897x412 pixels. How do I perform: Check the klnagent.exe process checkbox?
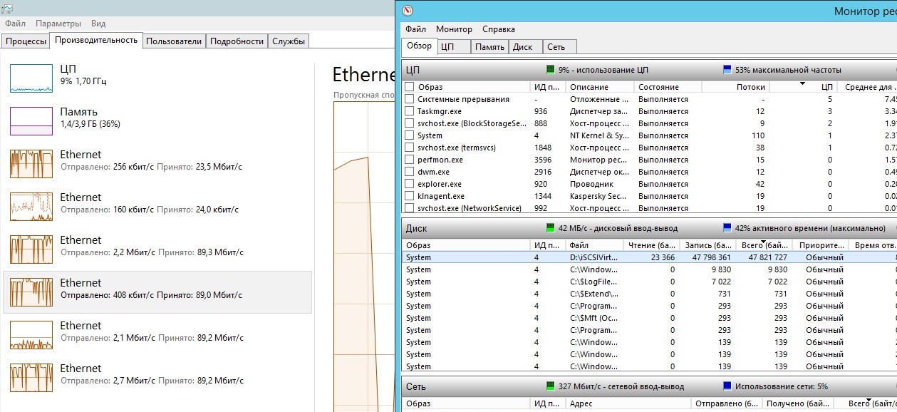(409, 196)
